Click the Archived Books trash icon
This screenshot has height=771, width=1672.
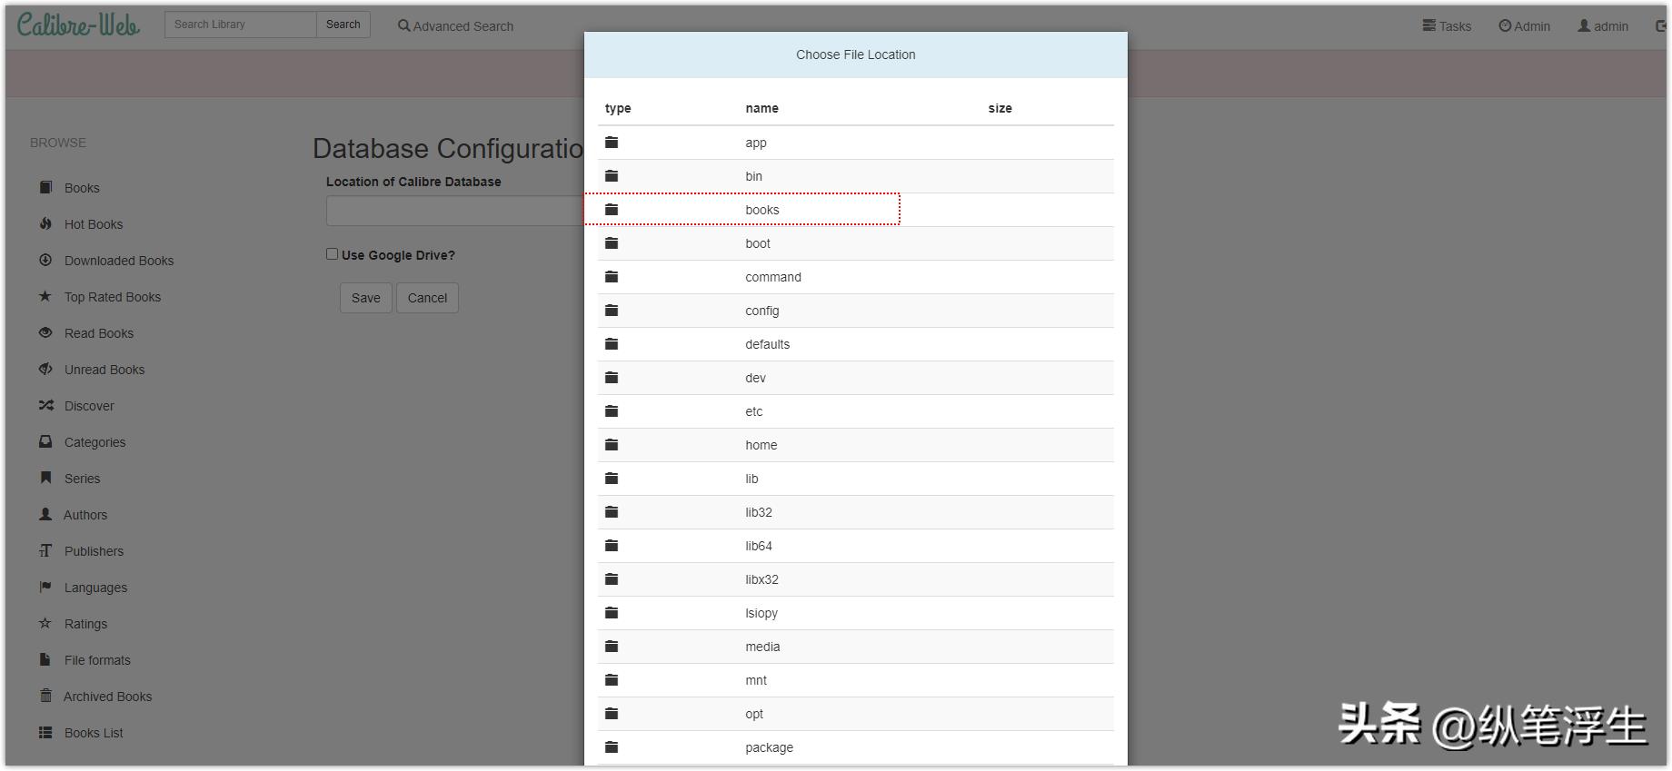(45, 696)
